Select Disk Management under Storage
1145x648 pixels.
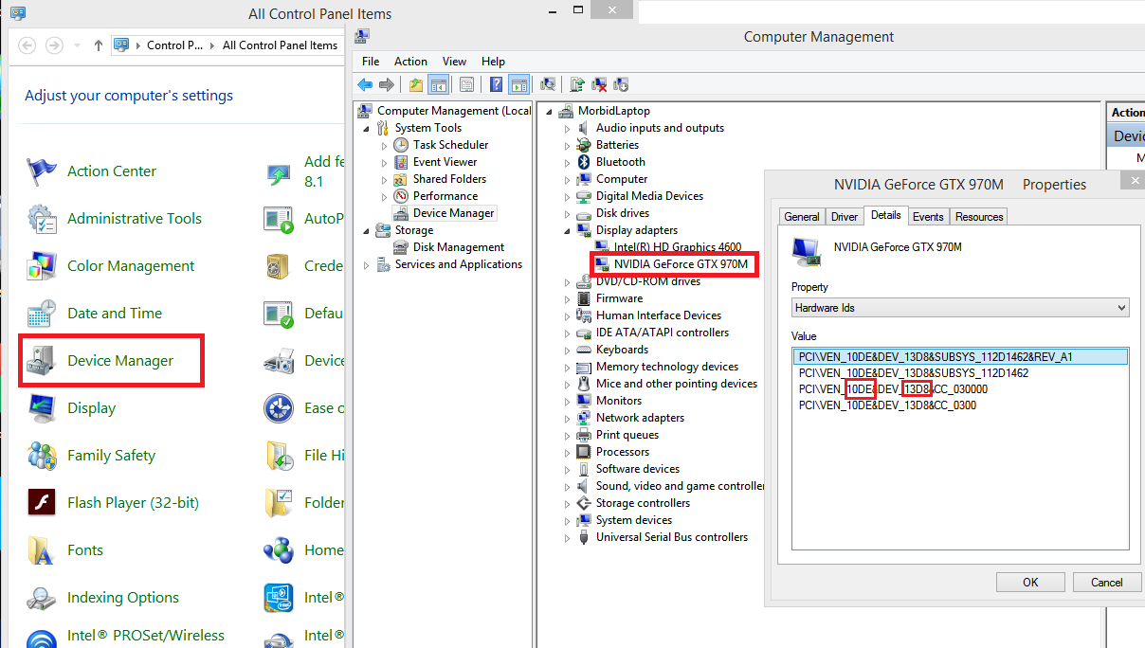[458, 247]
